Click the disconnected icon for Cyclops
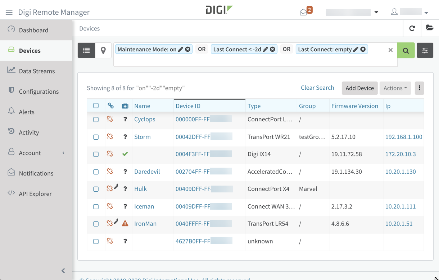Viewport: 439px width, 280px height. point(110,119)
